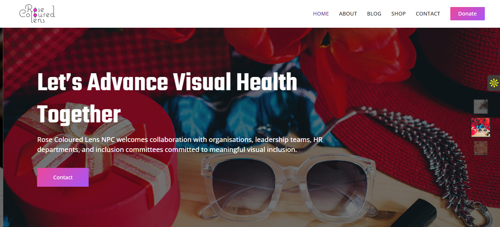
Task: Open the BLOG page
Action: pos(374,14)
